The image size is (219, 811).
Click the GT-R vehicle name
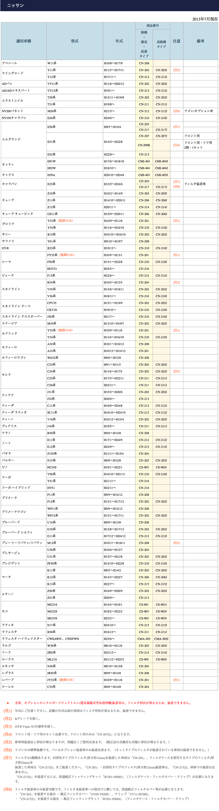point(5,248)
